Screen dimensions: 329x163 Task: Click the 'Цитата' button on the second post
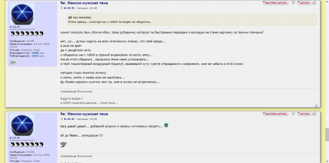pos(304,114)
